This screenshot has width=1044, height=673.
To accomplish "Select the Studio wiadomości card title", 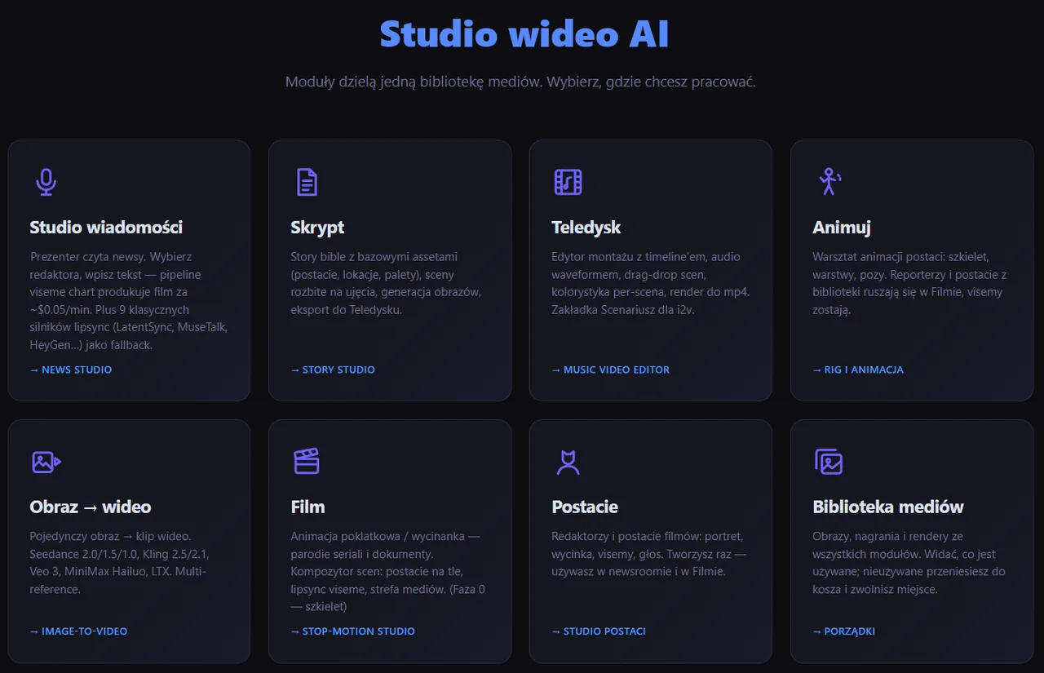I will (x=106, y=228).
